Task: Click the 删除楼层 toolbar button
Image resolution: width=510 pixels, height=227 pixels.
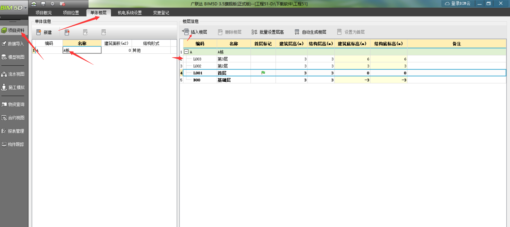Action: tap(230, 32)
